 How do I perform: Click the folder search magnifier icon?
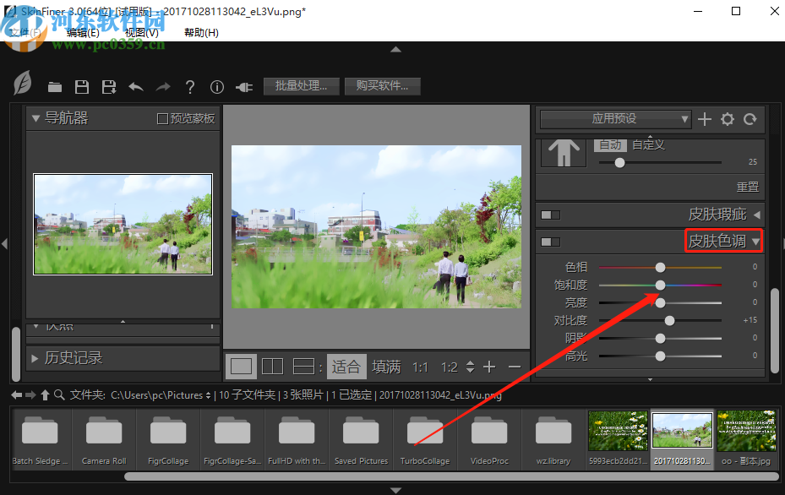(59, 394)
